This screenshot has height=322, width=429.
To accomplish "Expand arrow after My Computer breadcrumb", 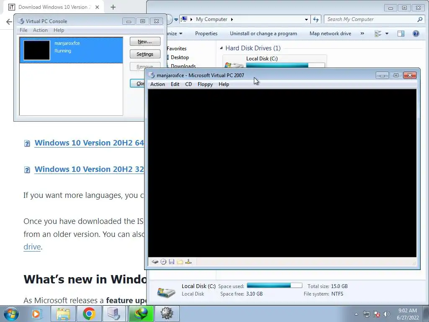I will tap(232, 19).
